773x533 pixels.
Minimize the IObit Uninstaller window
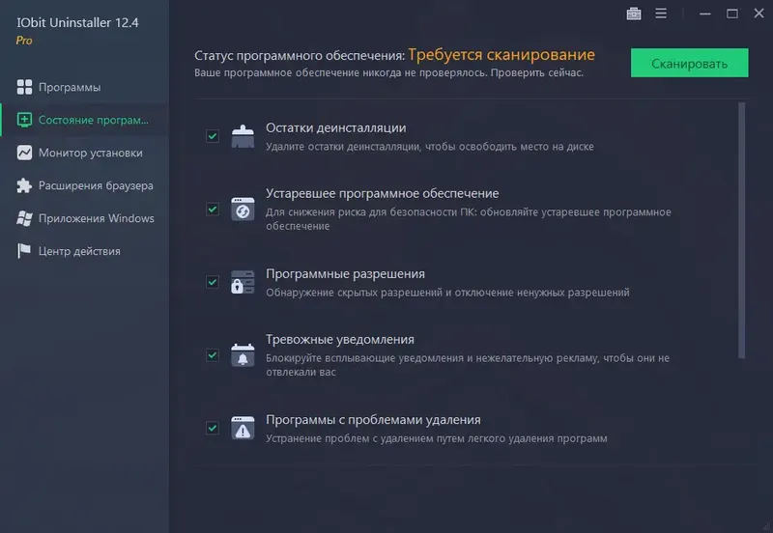click(x=705, y=14)
